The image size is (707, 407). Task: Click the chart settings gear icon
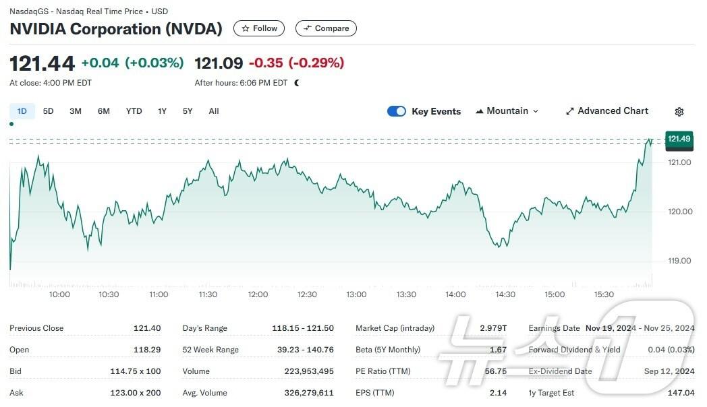click(x=679, y=112)
